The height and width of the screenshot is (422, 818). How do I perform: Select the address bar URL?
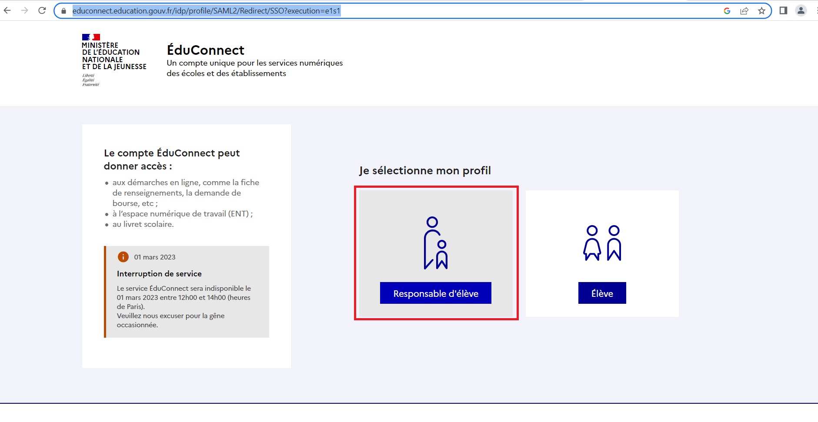click(x=206, y=11)
